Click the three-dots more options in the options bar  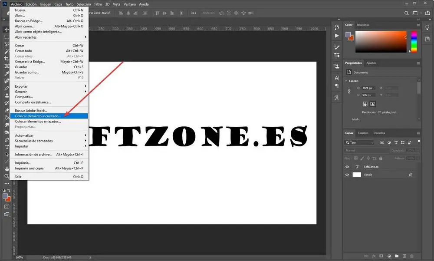(194, 13)
